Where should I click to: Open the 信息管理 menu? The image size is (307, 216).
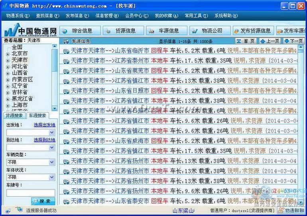point(107,16)
